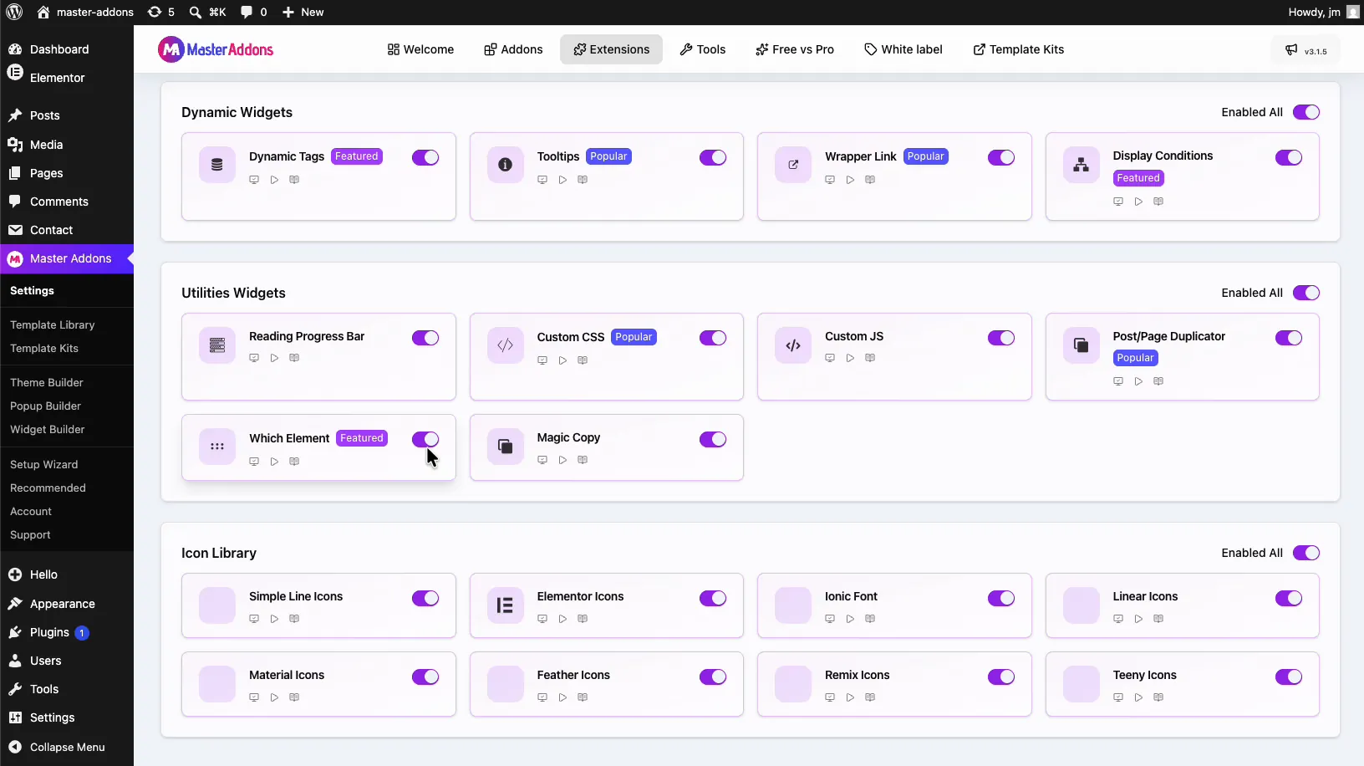Toggle Which Element extension off
The width and height of the screenshot is (1364, 766).
point(425,439)
